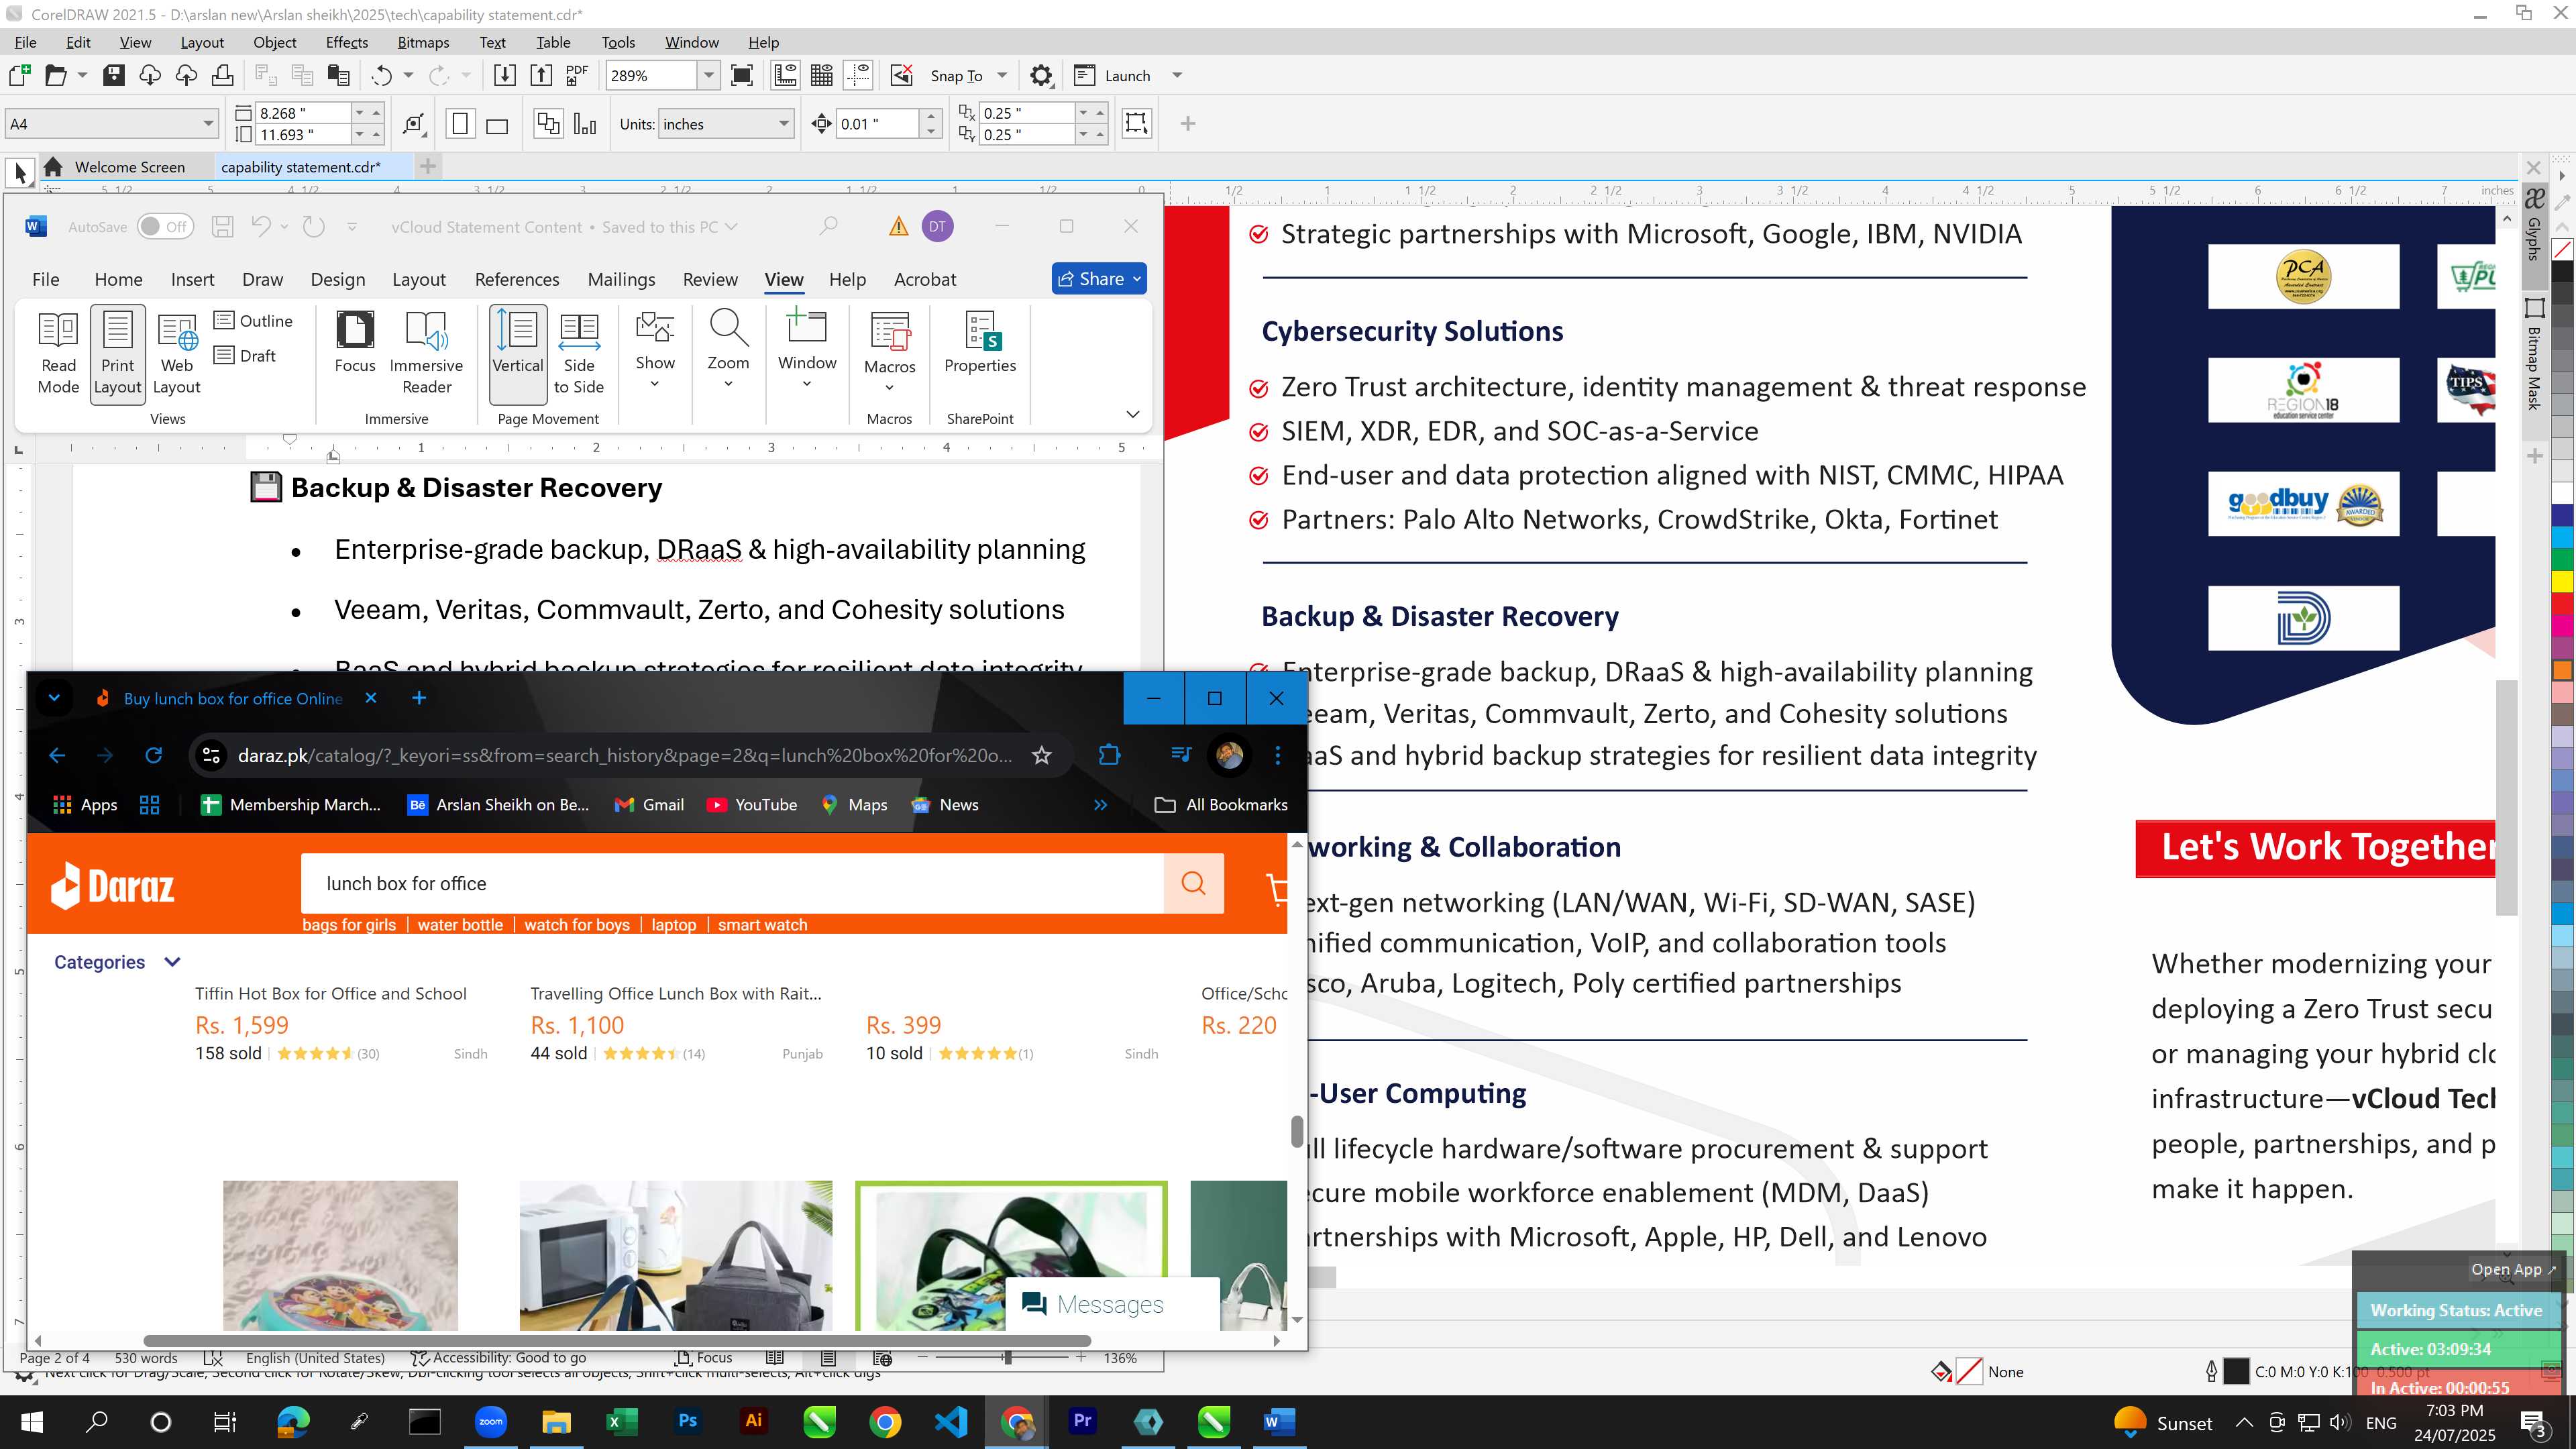This screenshot has height=1449, width=2576.
Task: Expand the Snap To dropdown
Action: coord(1002,75)
